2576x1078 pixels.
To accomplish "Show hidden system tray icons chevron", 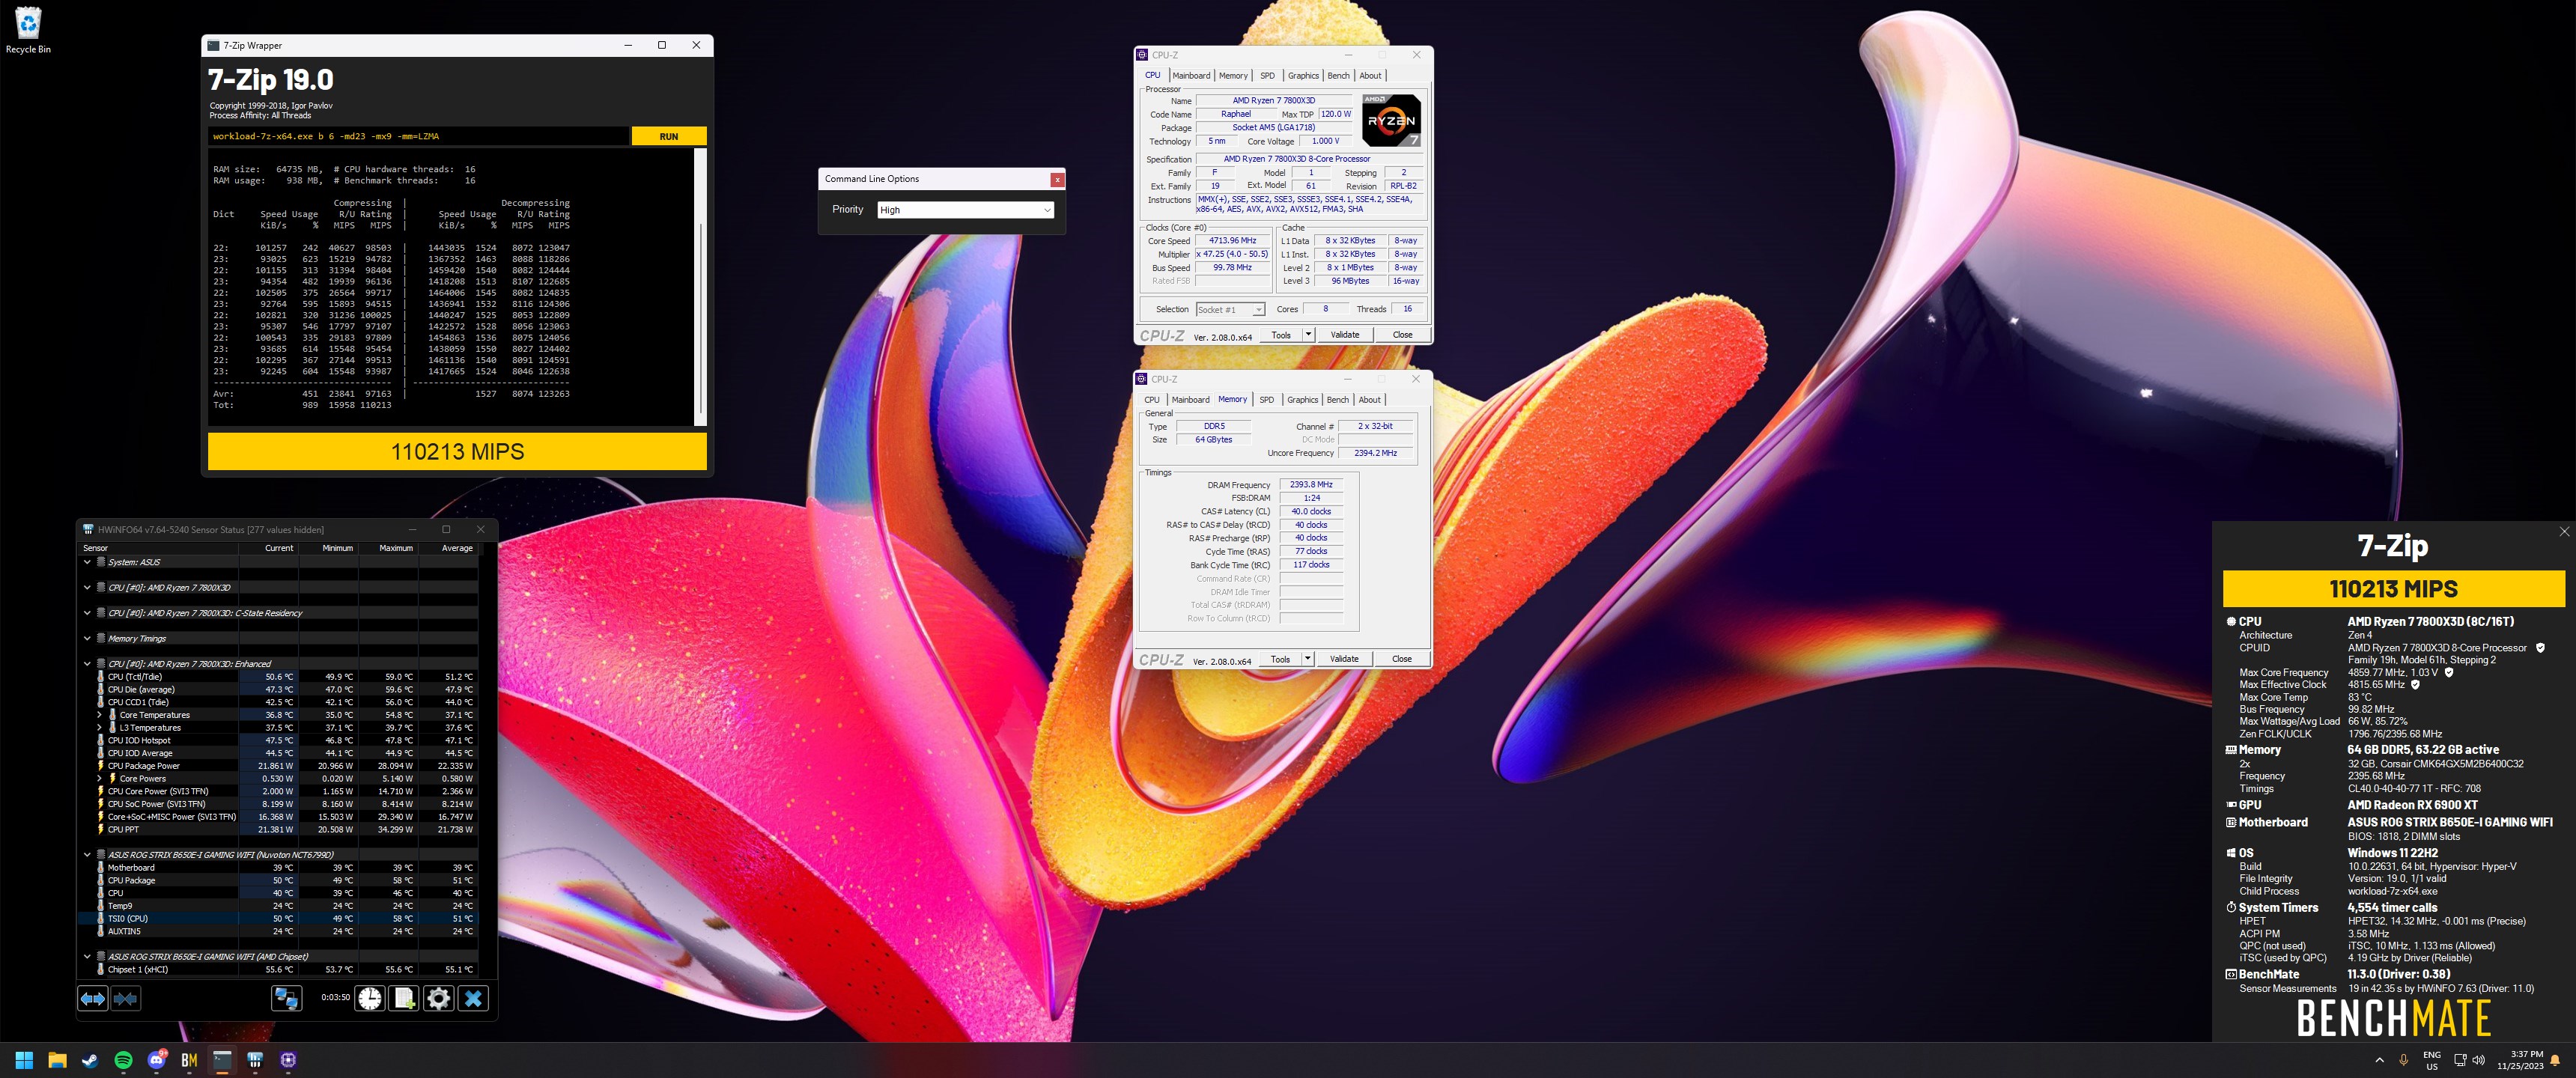I will tap(2378, 1060).
